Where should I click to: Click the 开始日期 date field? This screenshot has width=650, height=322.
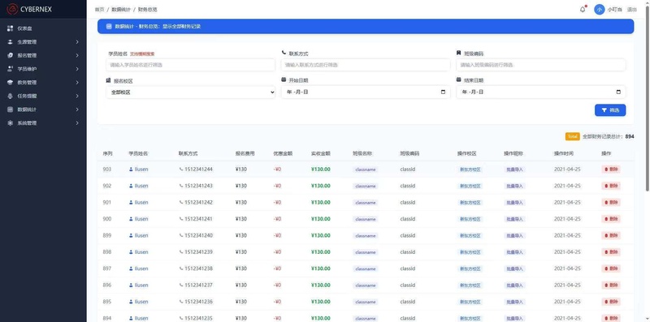coord(366,92)
